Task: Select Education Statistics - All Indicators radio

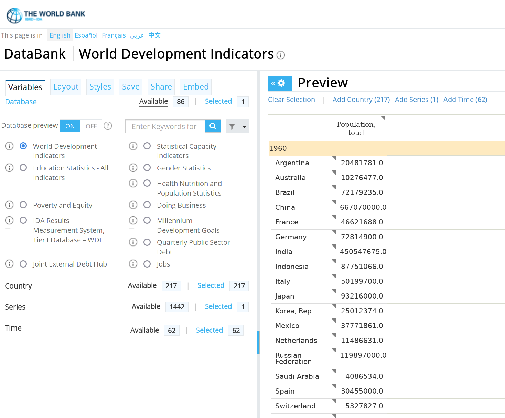Action: (23, 168)
